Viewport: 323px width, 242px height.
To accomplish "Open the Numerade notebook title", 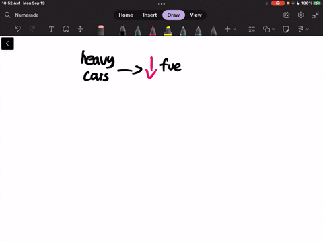I will click(x=27, y=15).
